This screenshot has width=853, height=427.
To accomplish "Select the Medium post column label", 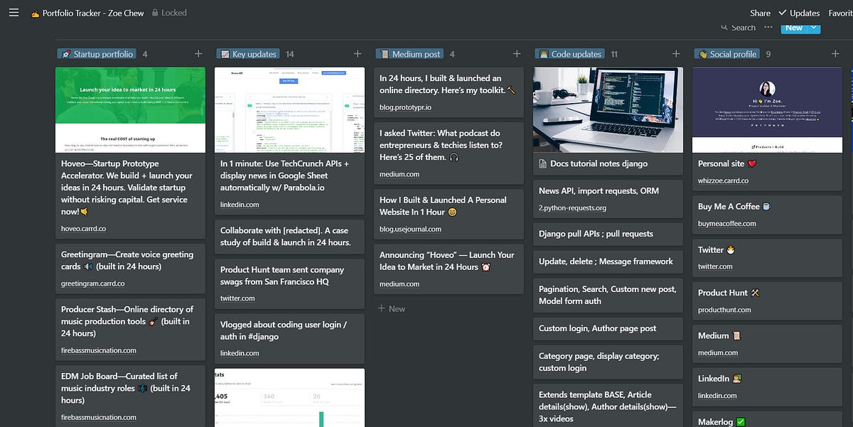I will click(410, 54).
